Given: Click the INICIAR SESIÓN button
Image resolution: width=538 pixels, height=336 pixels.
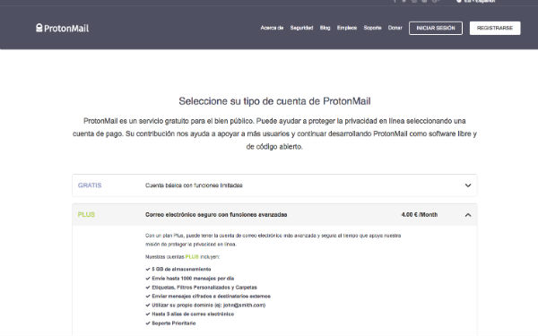Looking at the screenshot, I should point(436,28).
